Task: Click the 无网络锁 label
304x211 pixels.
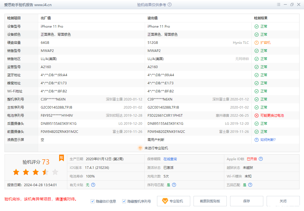Action: click(x=242, y=59)
